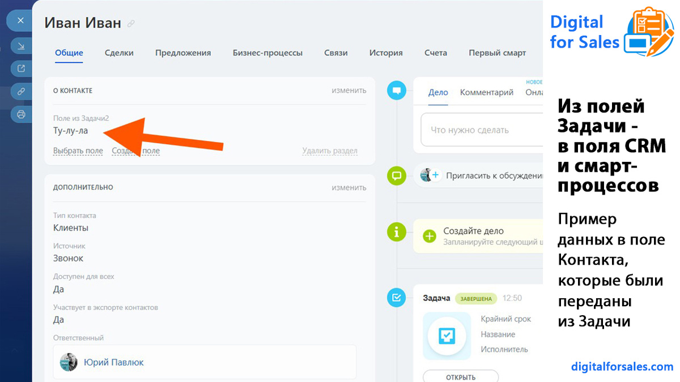Click link icon beside Иван Иван title
This screenshot has height=382, width=680.
pyautogui.click(x=131, y=24)
